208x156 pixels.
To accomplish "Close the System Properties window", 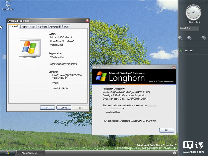I will coord(87,21).
